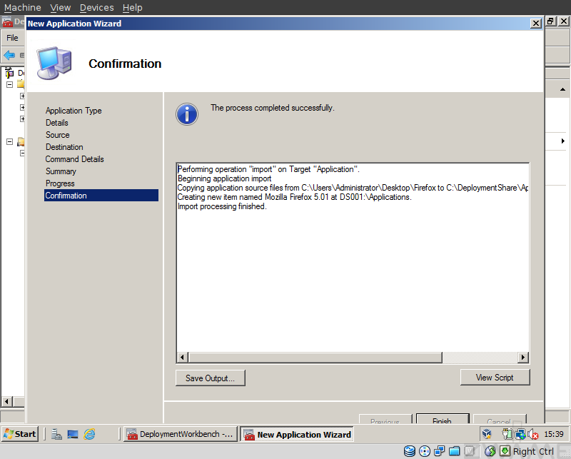
Task: Open the VirtualBox View menu
Action: click(x=61, y=7)
